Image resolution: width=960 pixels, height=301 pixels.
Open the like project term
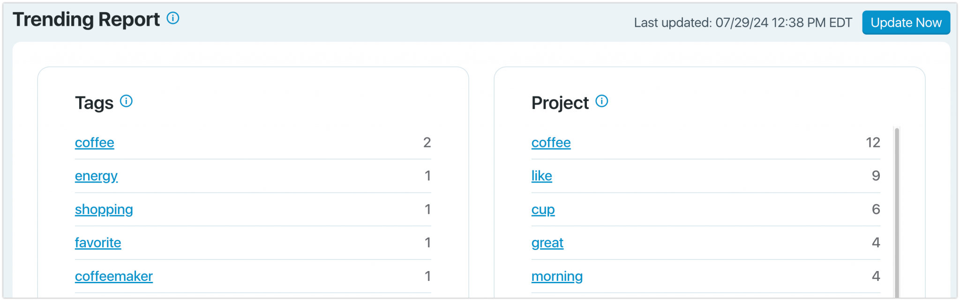coord(541,176)
